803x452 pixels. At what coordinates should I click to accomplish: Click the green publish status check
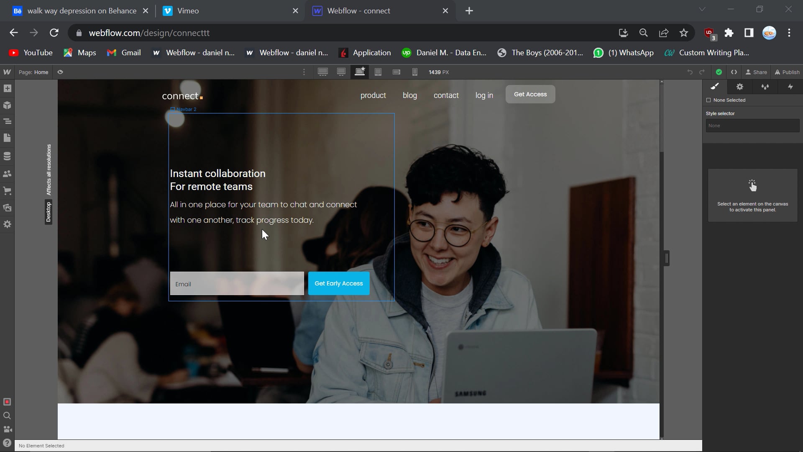[719, 72]
